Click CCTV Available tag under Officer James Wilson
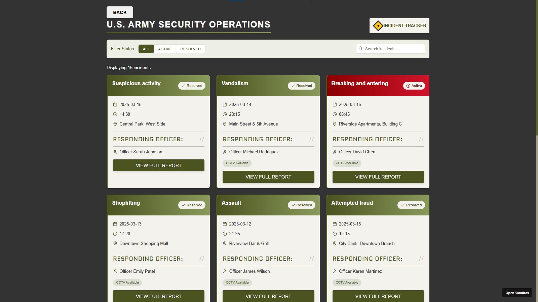 [237, 283]
